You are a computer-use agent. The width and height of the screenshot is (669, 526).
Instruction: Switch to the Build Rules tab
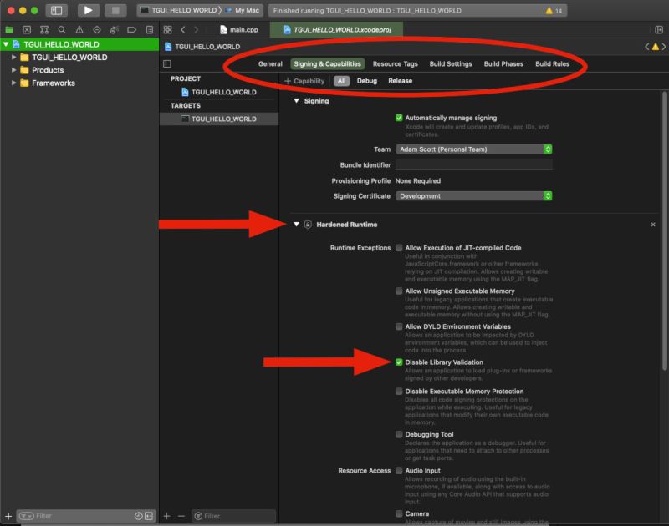pyautogui.click(x=552, y=64)
